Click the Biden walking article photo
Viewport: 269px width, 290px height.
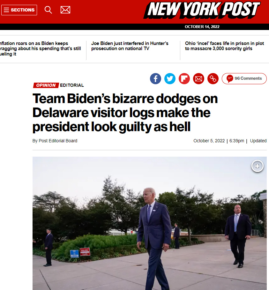(149, 223)
